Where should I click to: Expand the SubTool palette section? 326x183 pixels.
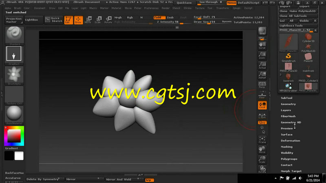coord(286,98)
